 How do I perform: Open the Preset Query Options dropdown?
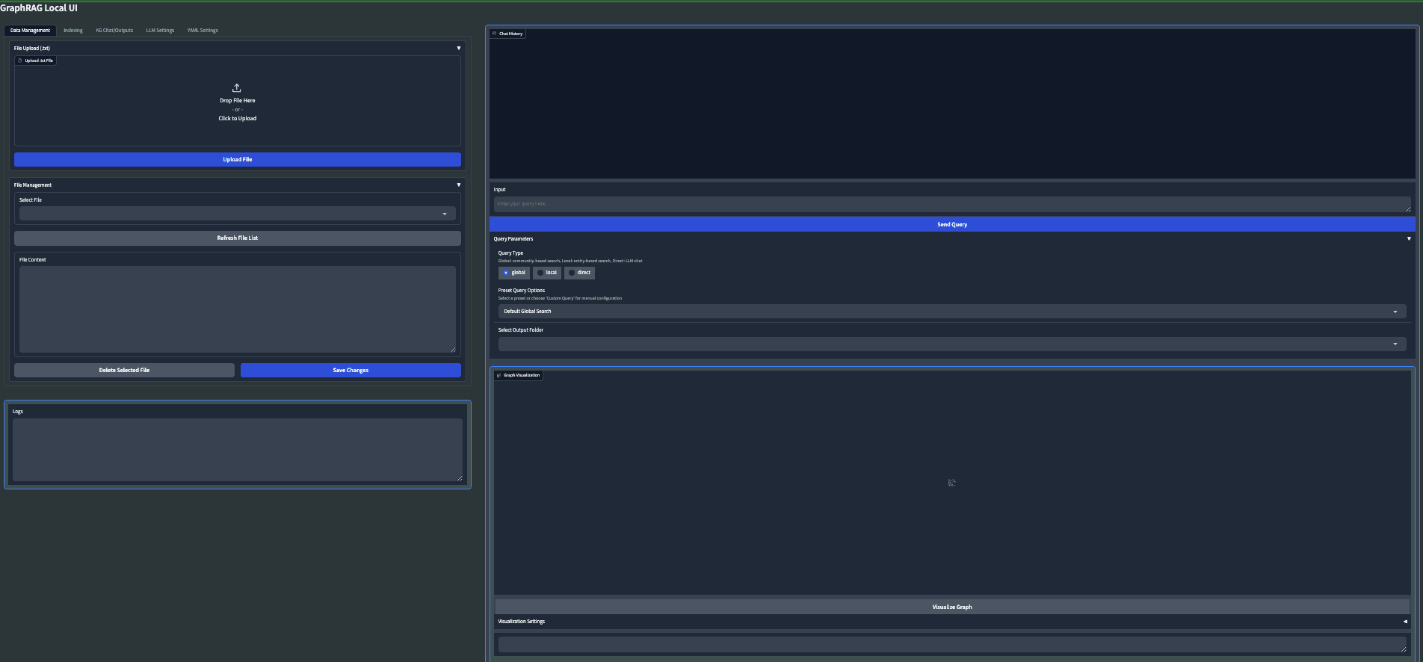[952, 312]
